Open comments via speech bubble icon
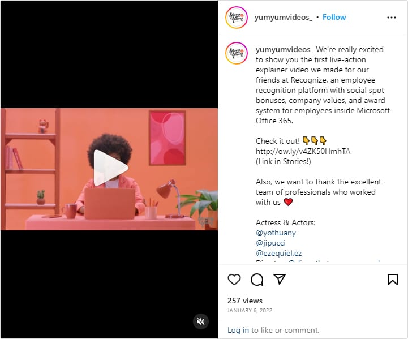The width and height of the screenshot is (408, 339). point(257,280)
